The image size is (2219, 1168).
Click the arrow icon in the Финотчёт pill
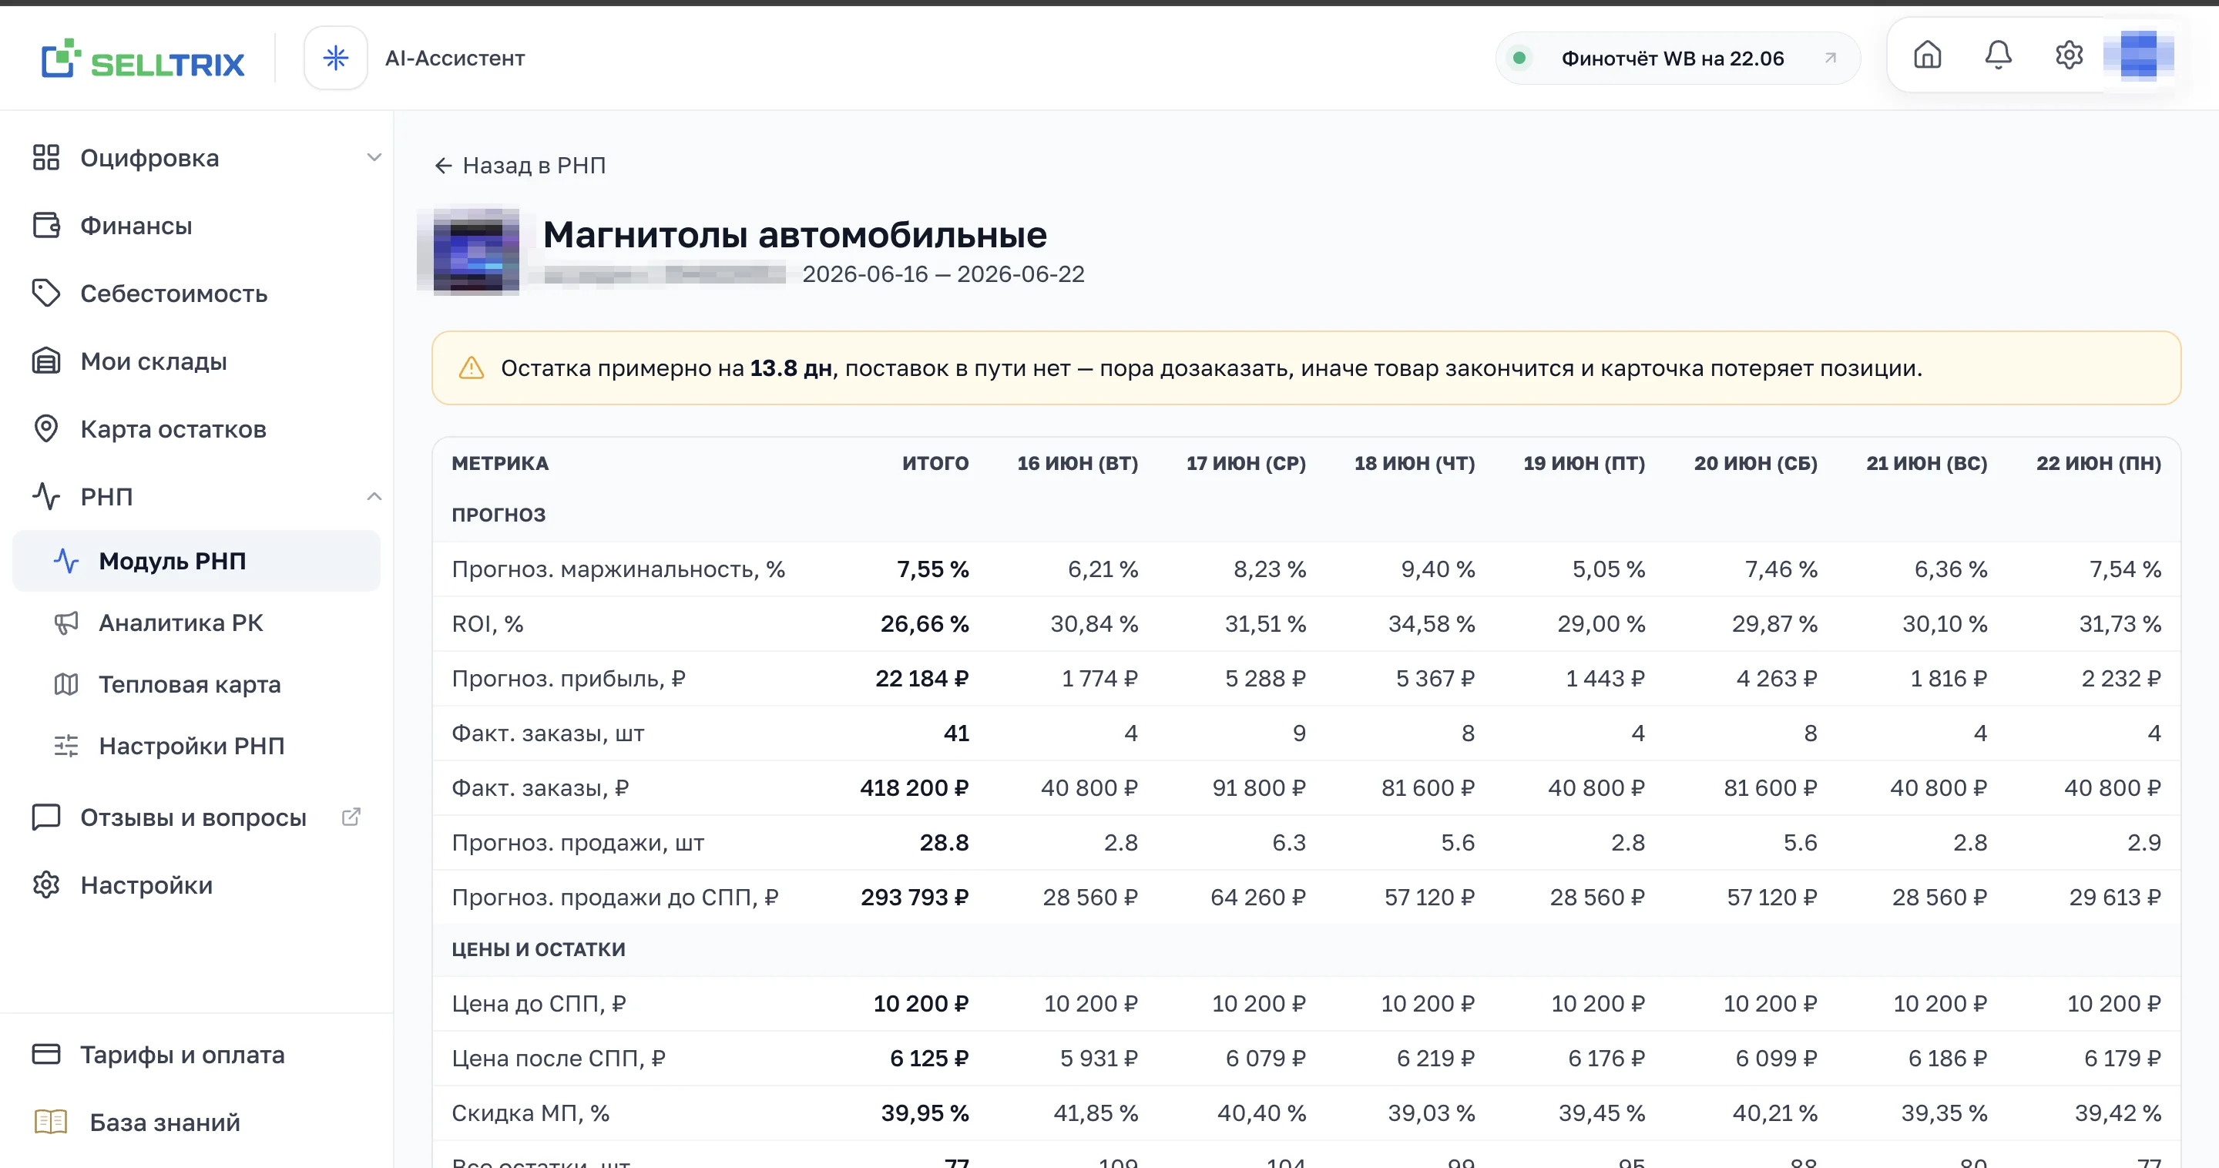[1831, 58]
